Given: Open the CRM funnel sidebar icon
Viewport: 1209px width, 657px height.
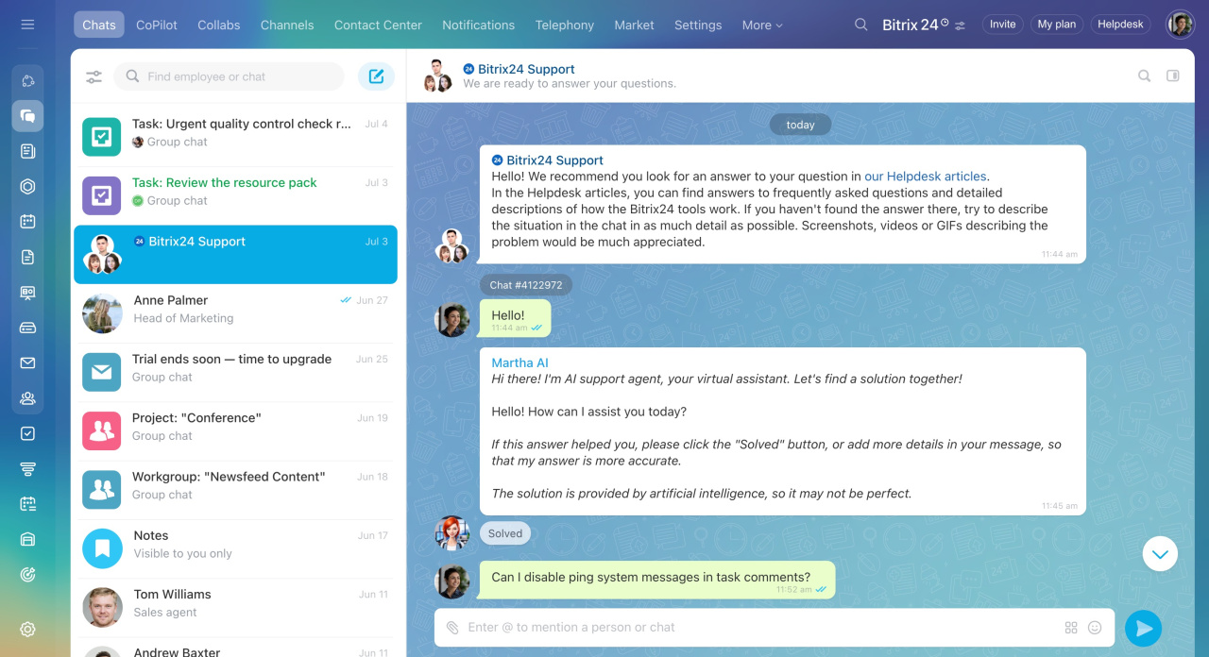Looking at the screenshot, I should click(x=27, y=469).
